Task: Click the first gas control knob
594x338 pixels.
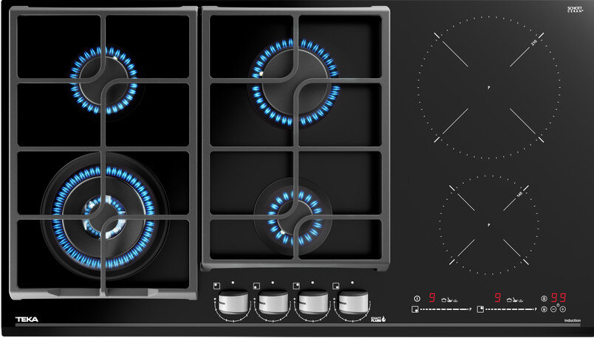Action: click(x=233, y=303)
